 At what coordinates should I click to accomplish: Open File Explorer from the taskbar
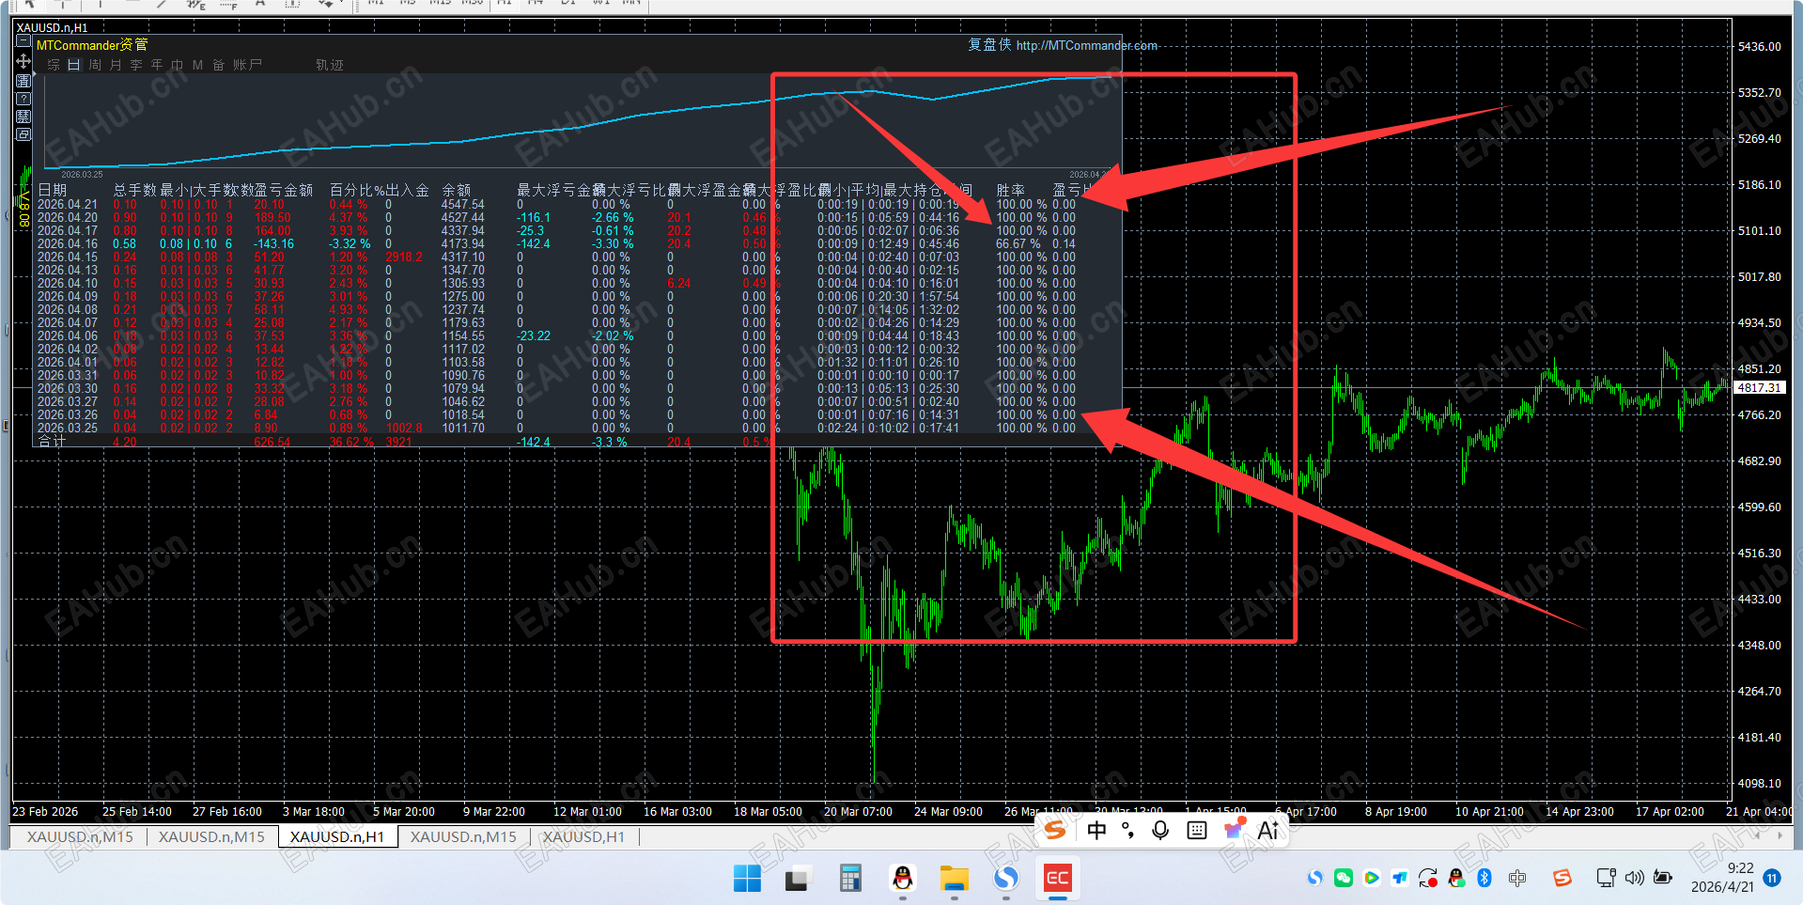click(x=955, y=879)
